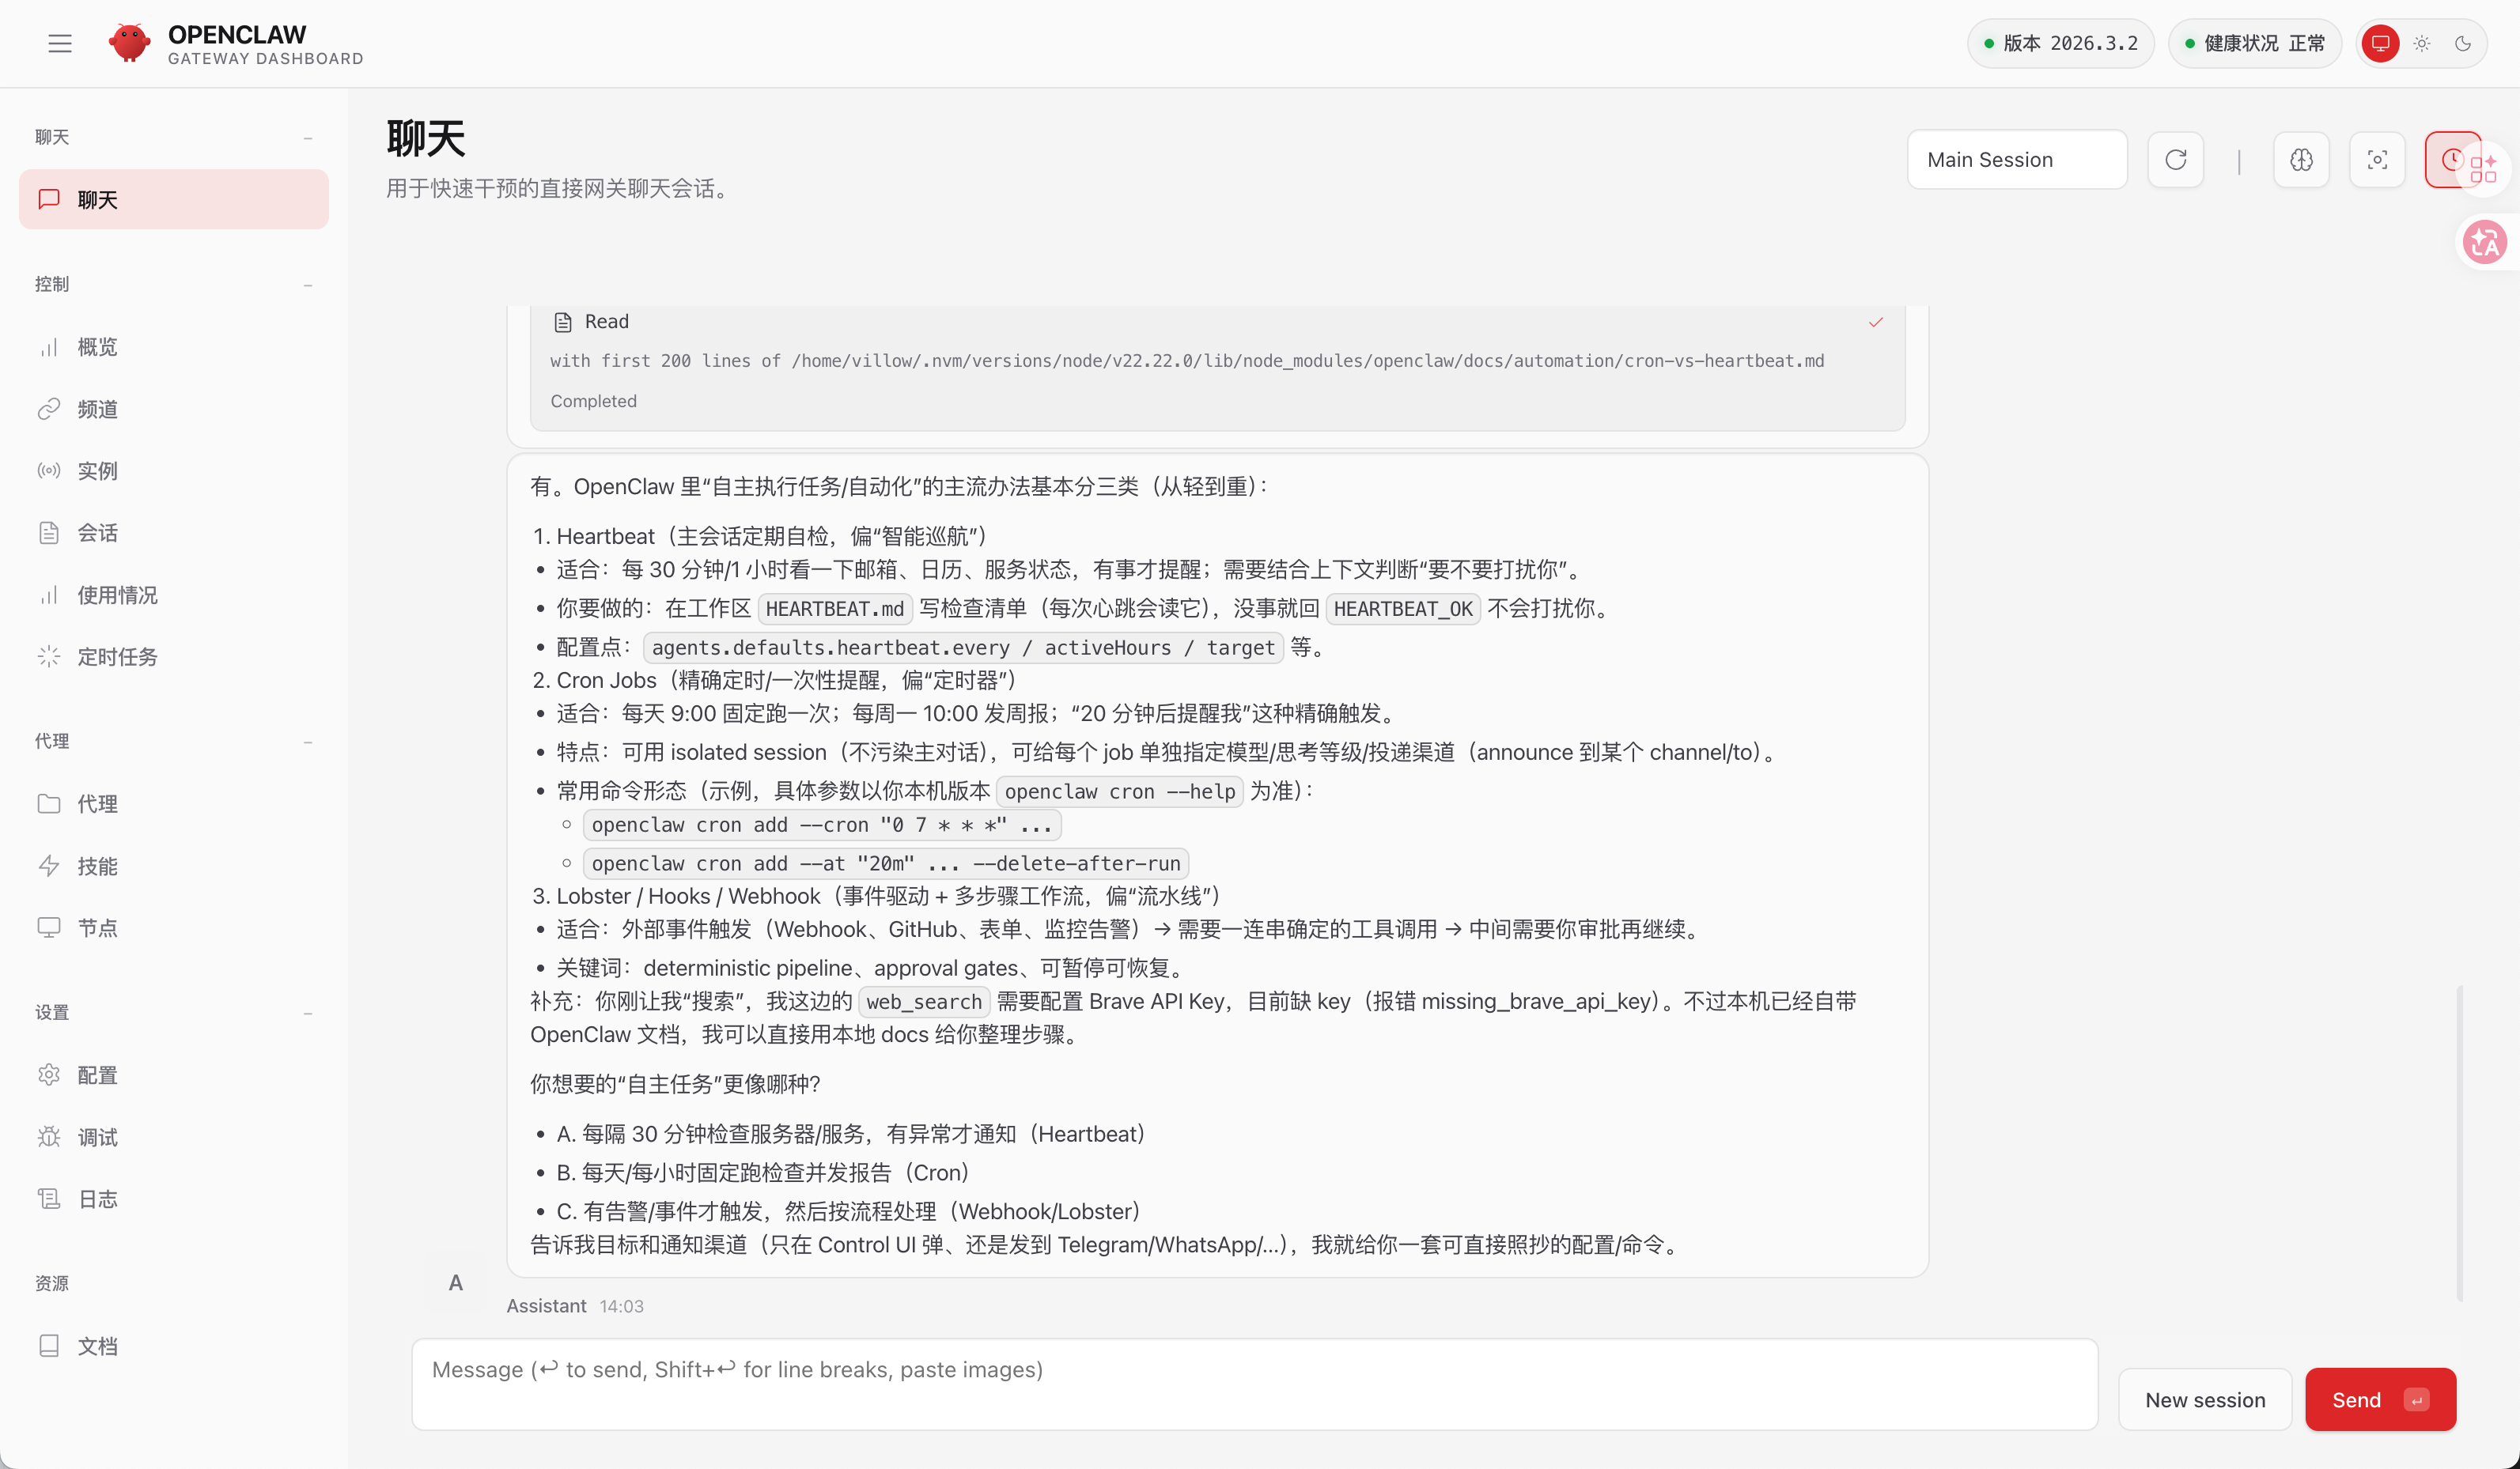Collapse the 聊天 sidebar section
The width and height of the screenshot is (2520, 1469).
click(308, 137)
